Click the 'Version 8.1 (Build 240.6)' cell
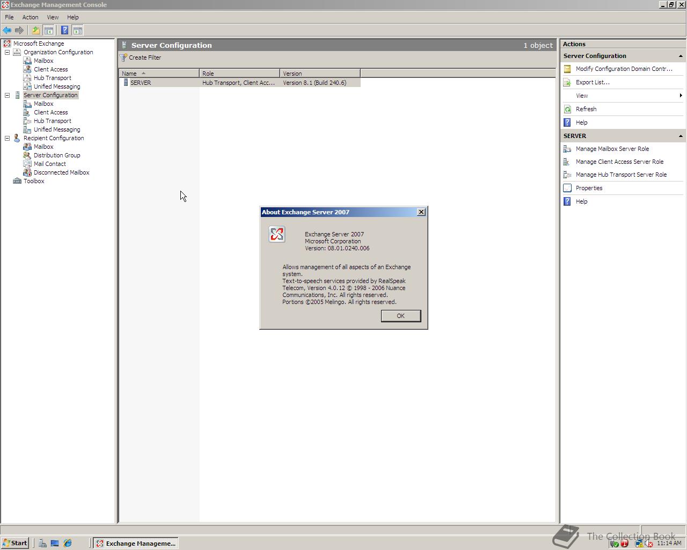Viewport: 687px width, 550px height. pos(315,83)
